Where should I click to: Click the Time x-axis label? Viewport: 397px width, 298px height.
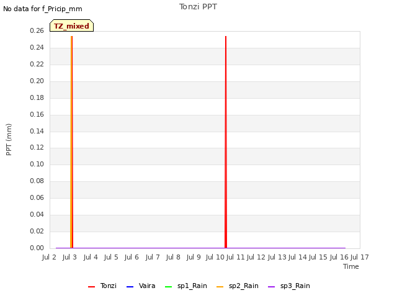tap(351, 266)
